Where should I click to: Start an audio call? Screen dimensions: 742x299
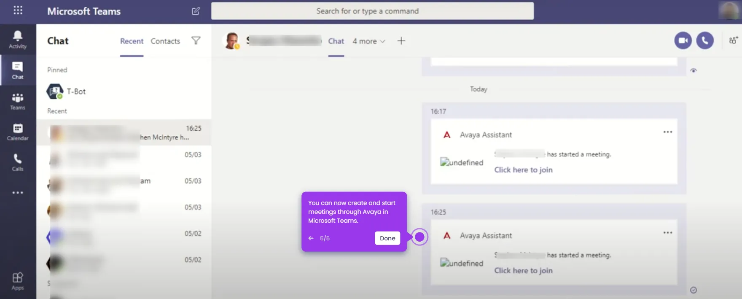tap(705, 40)
